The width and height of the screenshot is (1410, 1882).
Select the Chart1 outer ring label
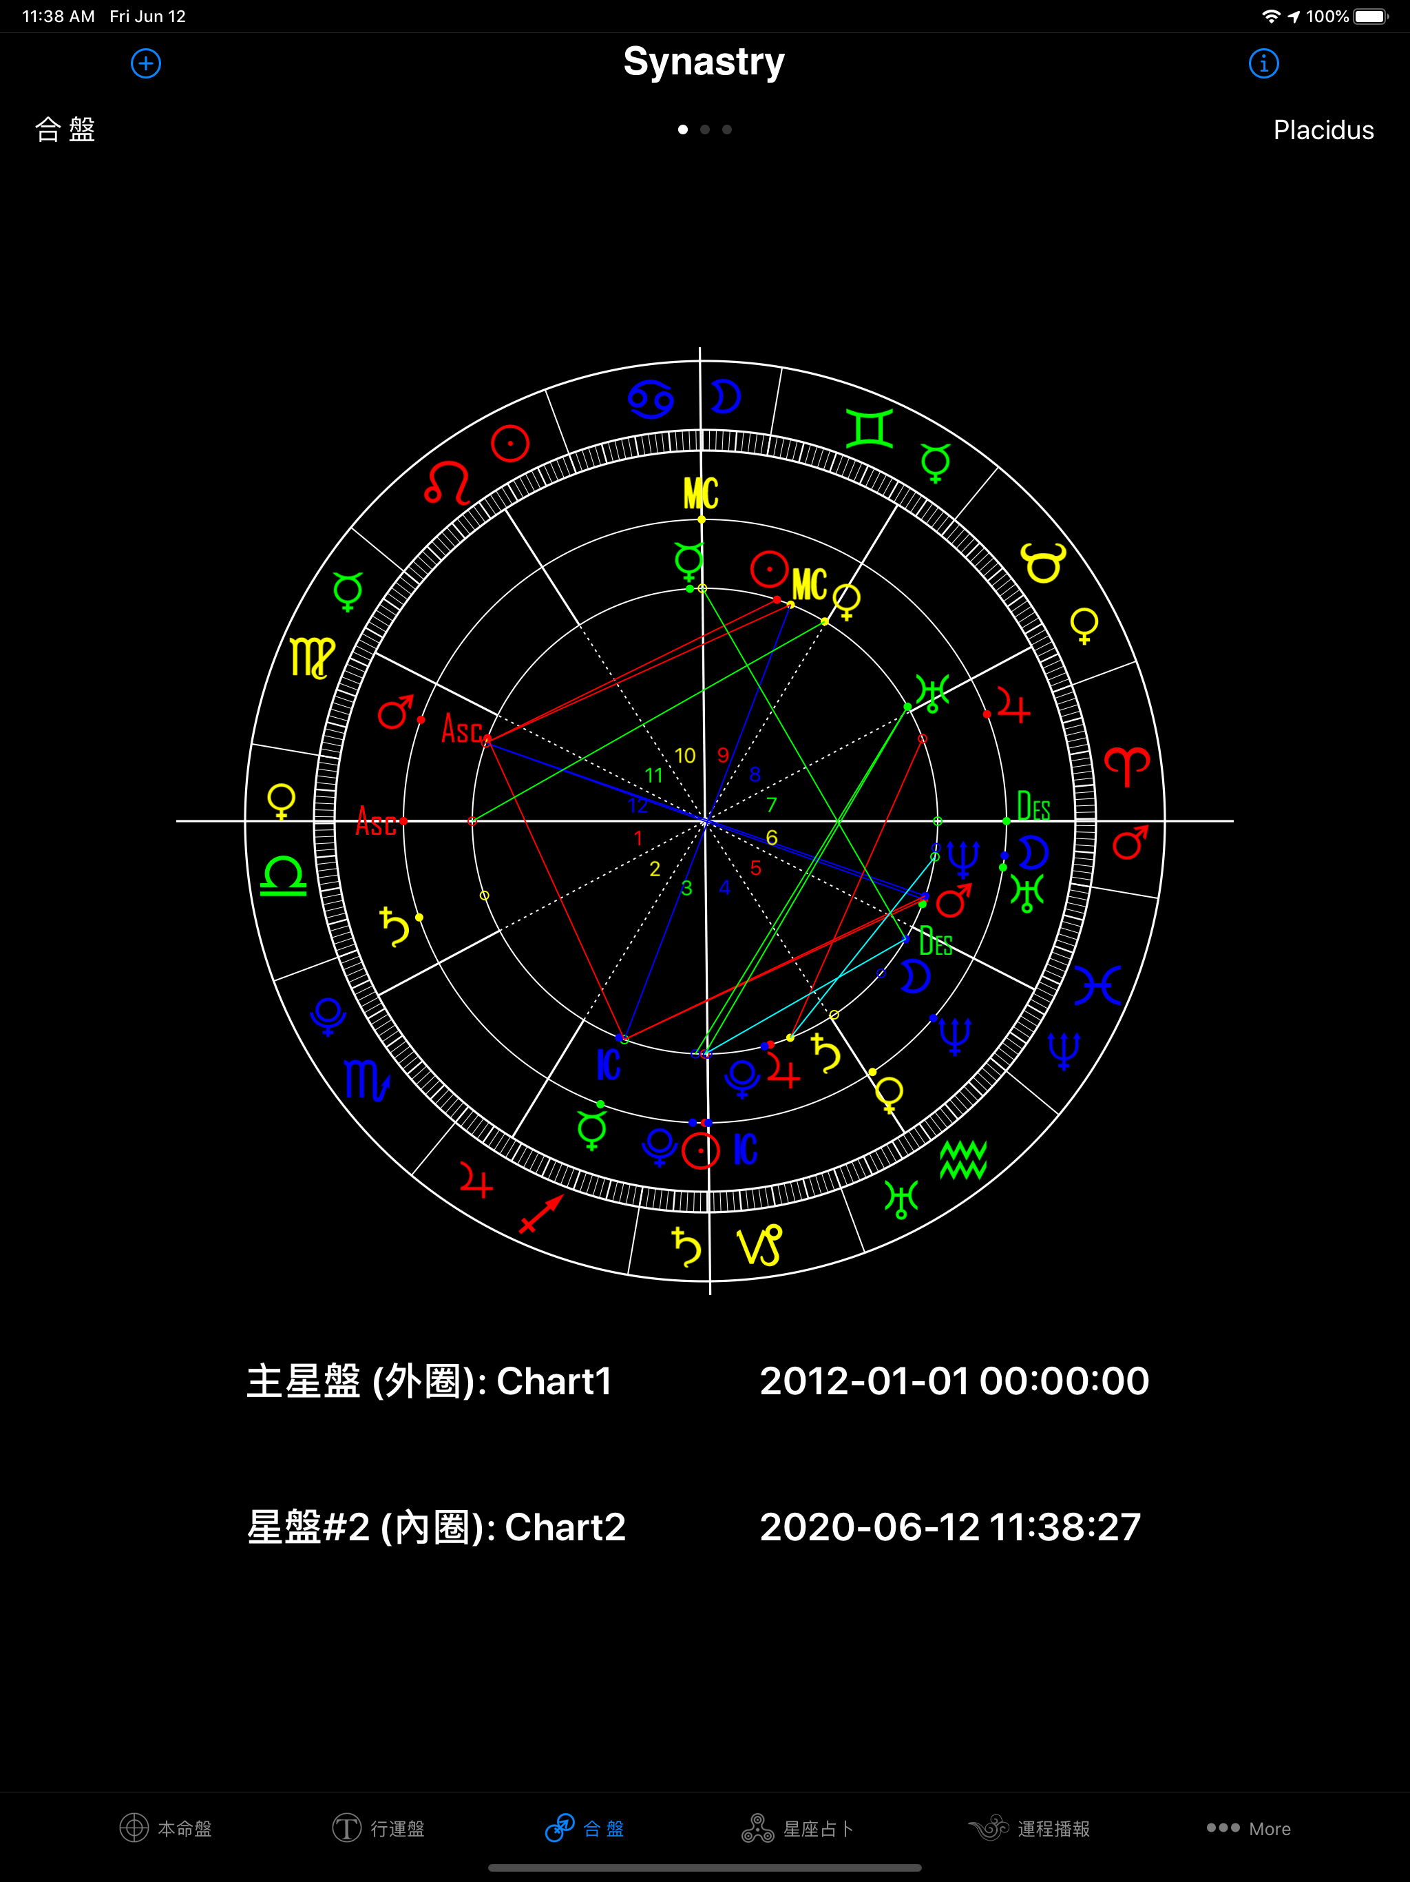coord(430,1381)
